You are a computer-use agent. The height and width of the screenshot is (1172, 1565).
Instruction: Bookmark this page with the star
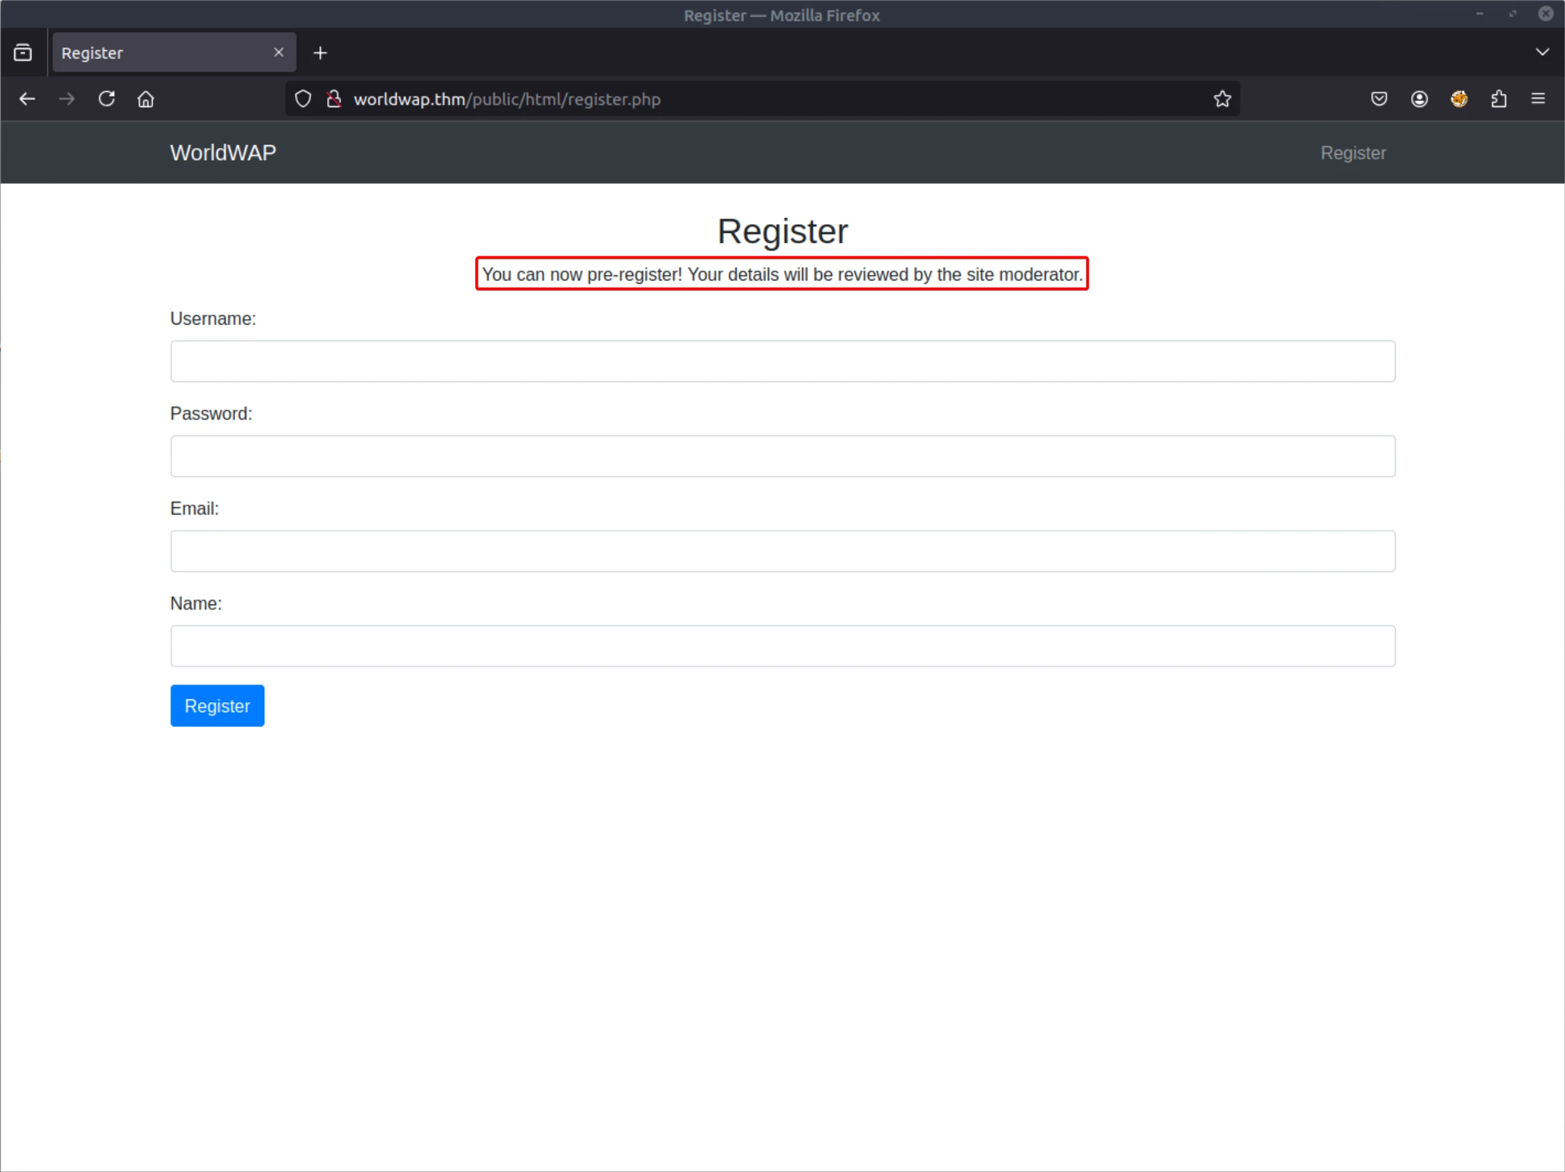tap(1222, 99)
